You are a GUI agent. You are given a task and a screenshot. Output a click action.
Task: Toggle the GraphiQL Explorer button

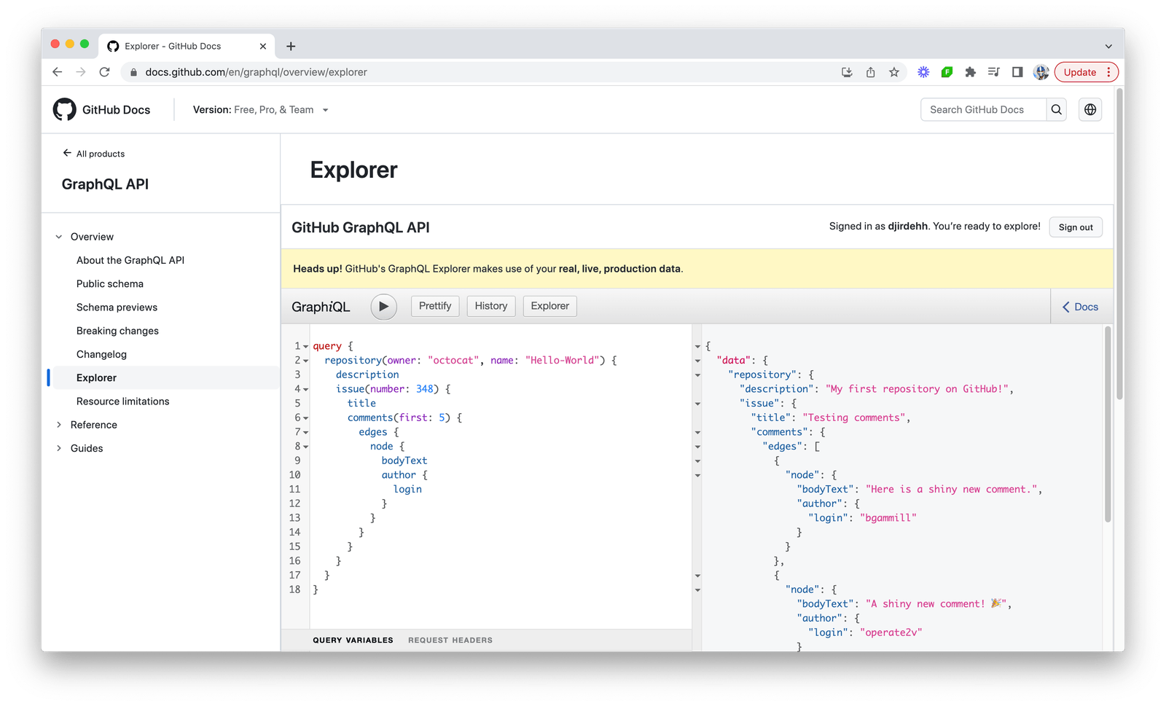tap(550, 306)
